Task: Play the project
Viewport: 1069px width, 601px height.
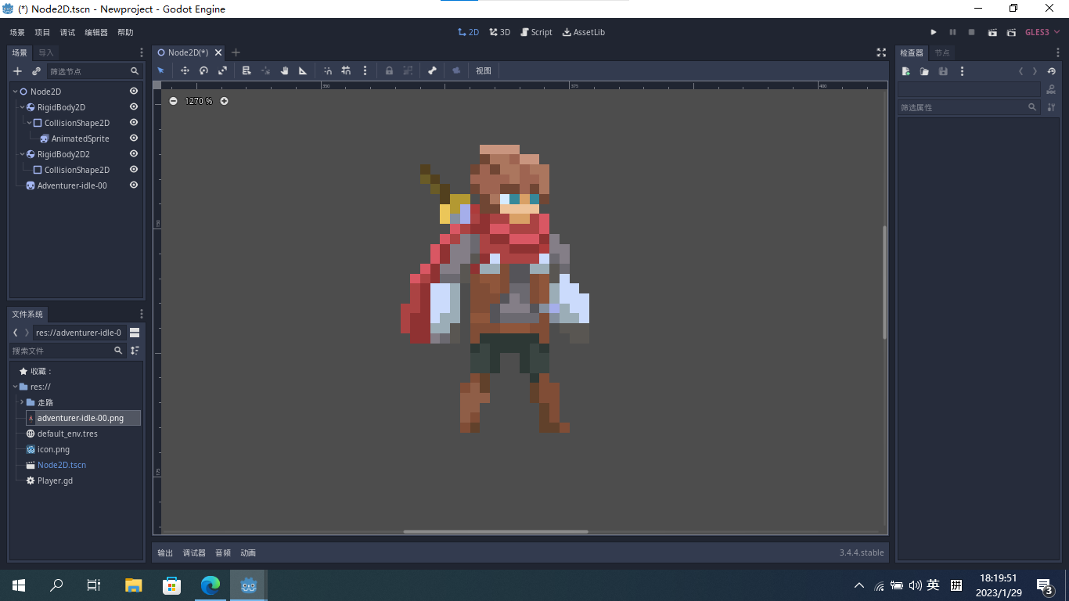Action: 934,32
